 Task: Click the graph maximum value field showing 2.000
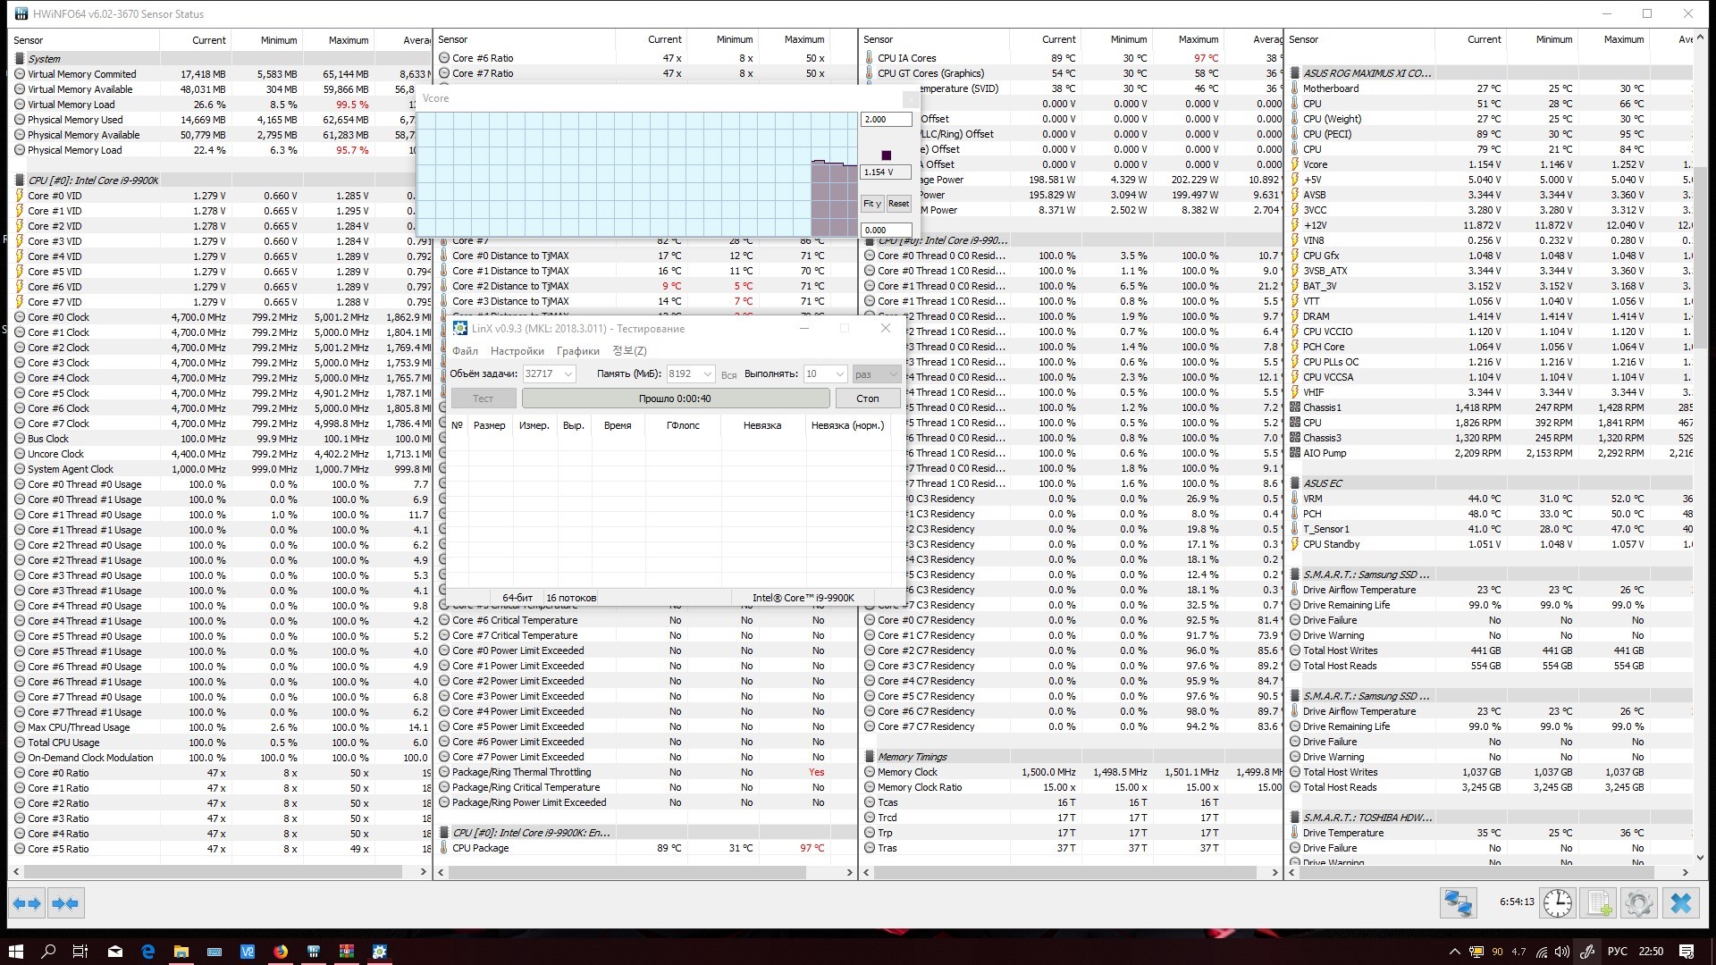click(885, 119)
